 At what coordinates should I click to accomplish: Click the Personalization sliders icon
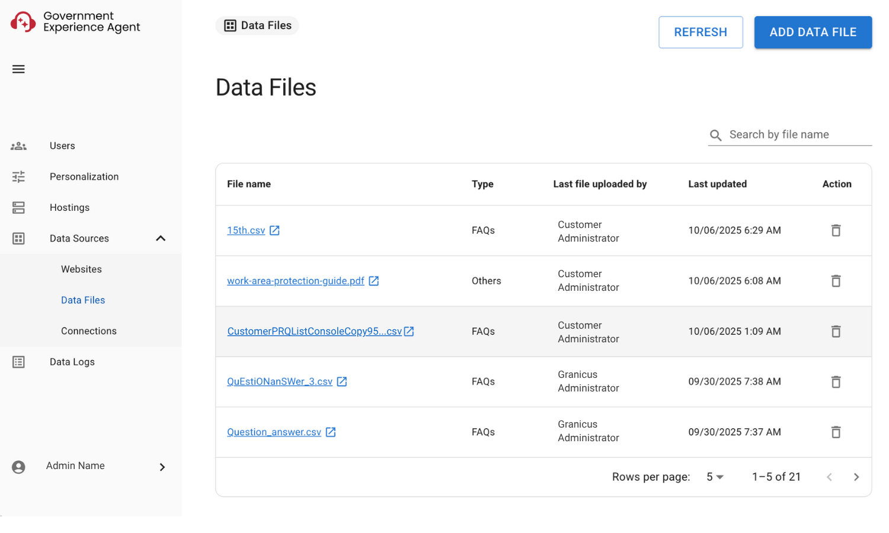(x=18, y=176)
